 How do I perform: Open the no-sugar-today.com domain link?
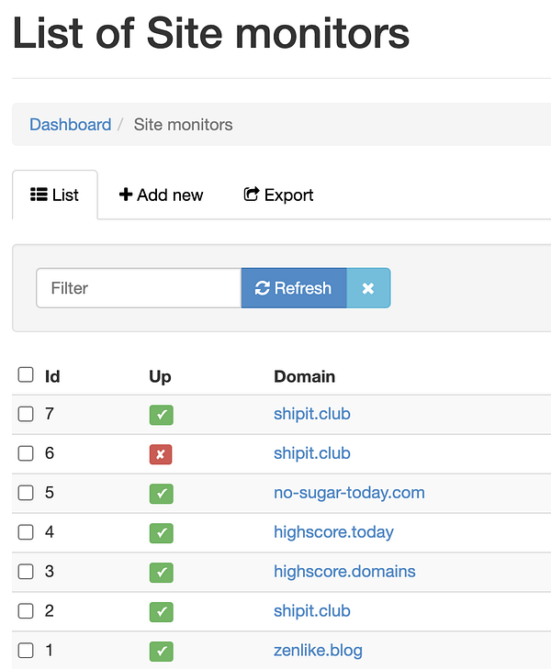tap(349, 493)
